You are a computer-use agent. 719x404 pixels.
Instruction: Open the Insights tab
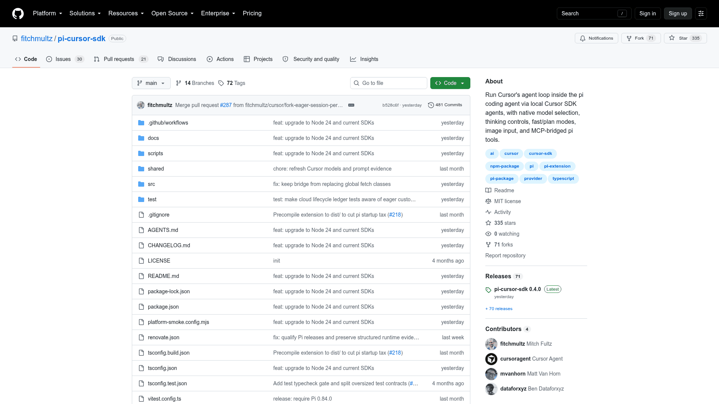pos(364,59)
